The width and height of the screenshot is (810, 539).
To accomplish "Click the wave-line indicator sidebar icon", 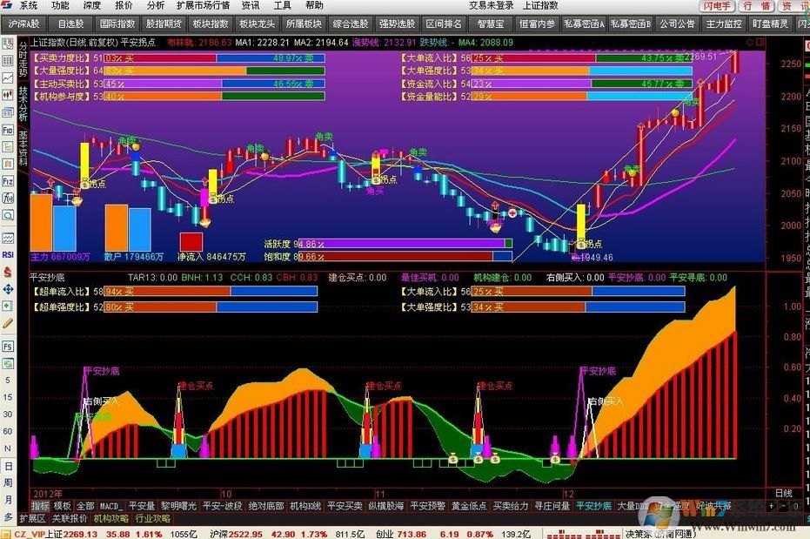I will click(8, 238).
